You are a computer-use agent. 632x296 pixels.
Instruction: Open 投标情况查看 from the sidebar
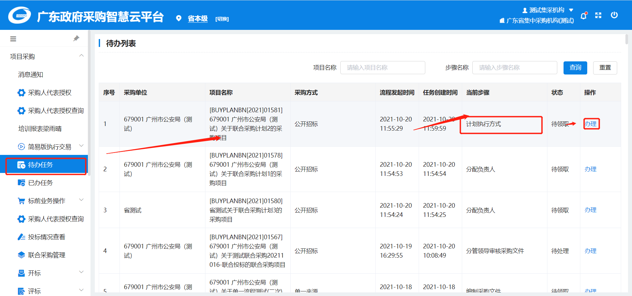coord(46,237)
